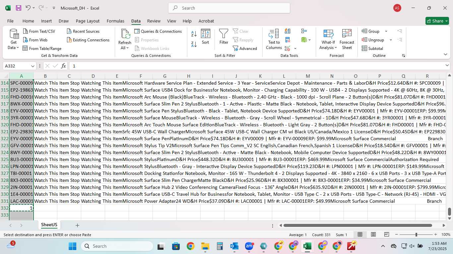
Task: Switch to Page Layout tab
Action: pyautogui.click(x=88, y=21)
